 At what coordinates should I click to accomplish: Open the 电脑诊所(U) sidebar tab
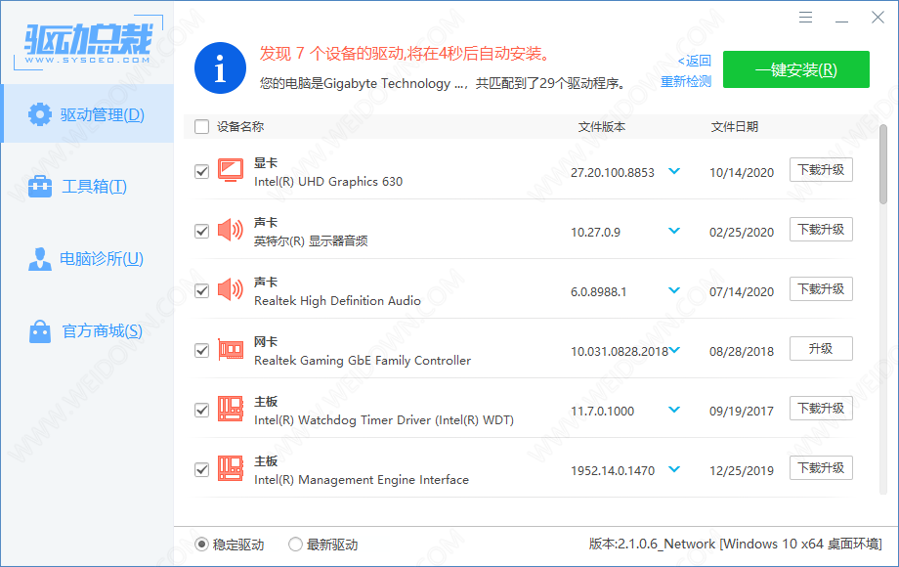(x=88, y=258)
